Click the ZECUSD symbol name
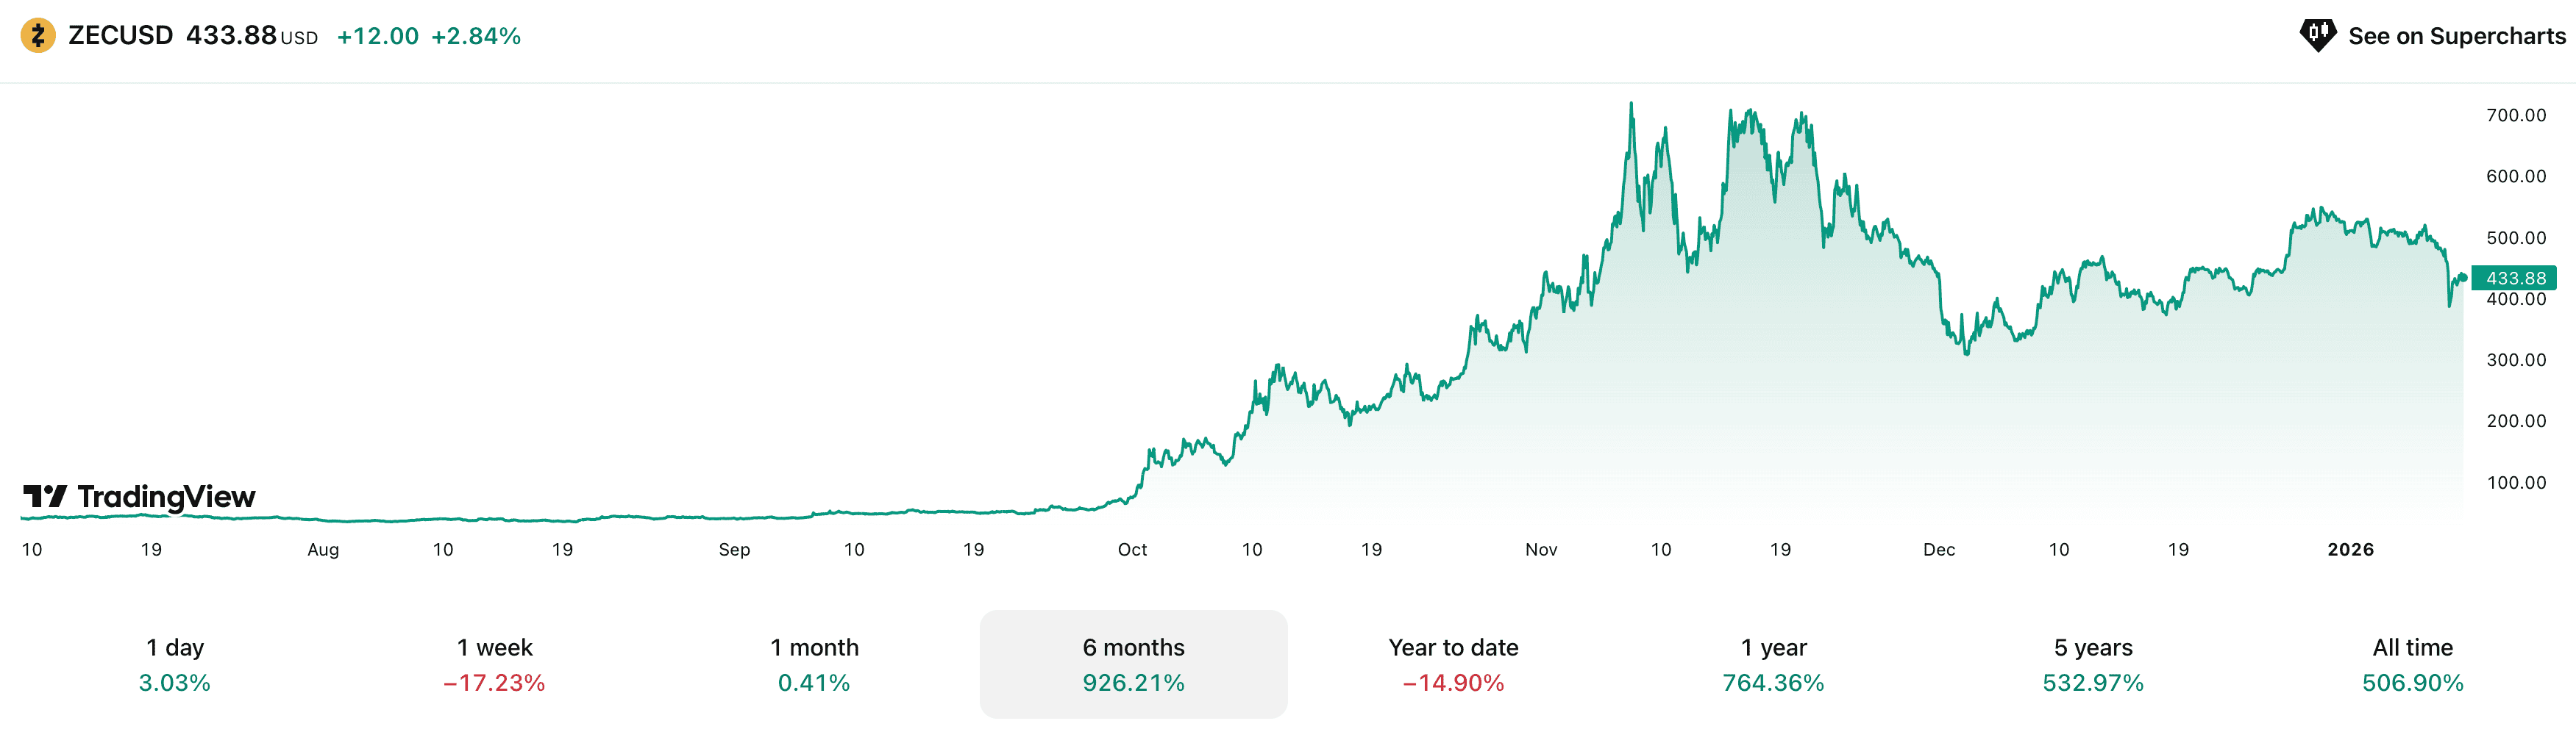The width and height of the screenshot is (2576, 732). tap(120, 36)
